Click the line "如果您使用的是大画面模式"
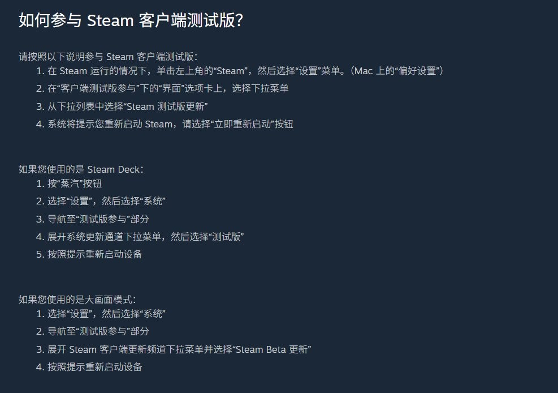558x393 pixels. tap(77, 300)
